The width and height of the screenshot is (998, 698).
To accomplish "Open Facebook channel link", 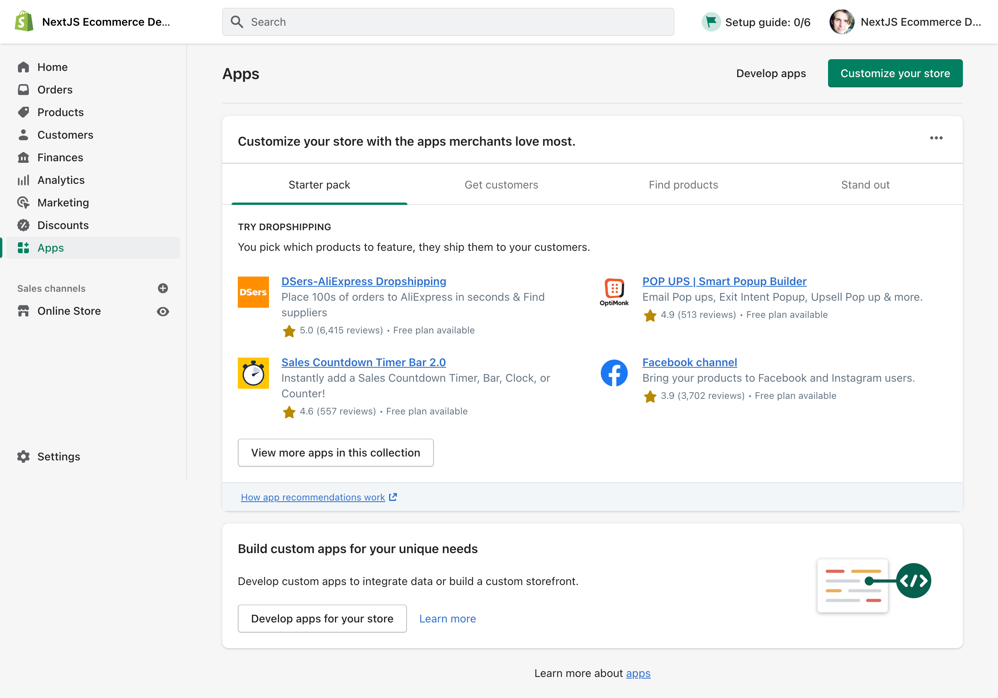I will click(689, 362).
